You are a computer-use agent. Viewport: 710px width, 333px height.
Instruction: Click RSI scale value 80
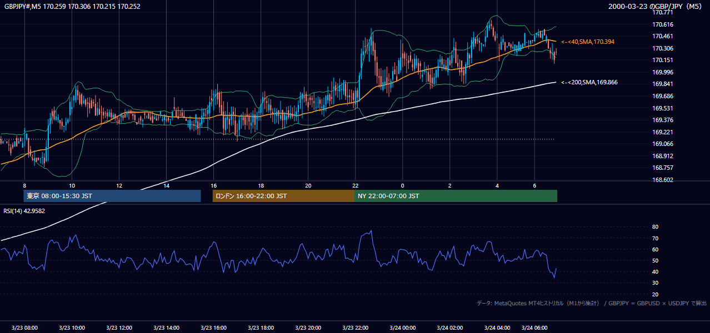(x=655, y=227)
